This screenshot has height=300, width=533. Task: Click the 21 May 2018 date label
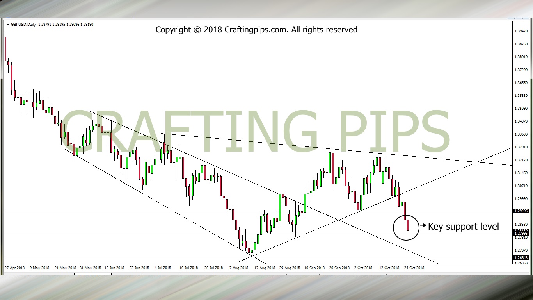tap(66, 268)
